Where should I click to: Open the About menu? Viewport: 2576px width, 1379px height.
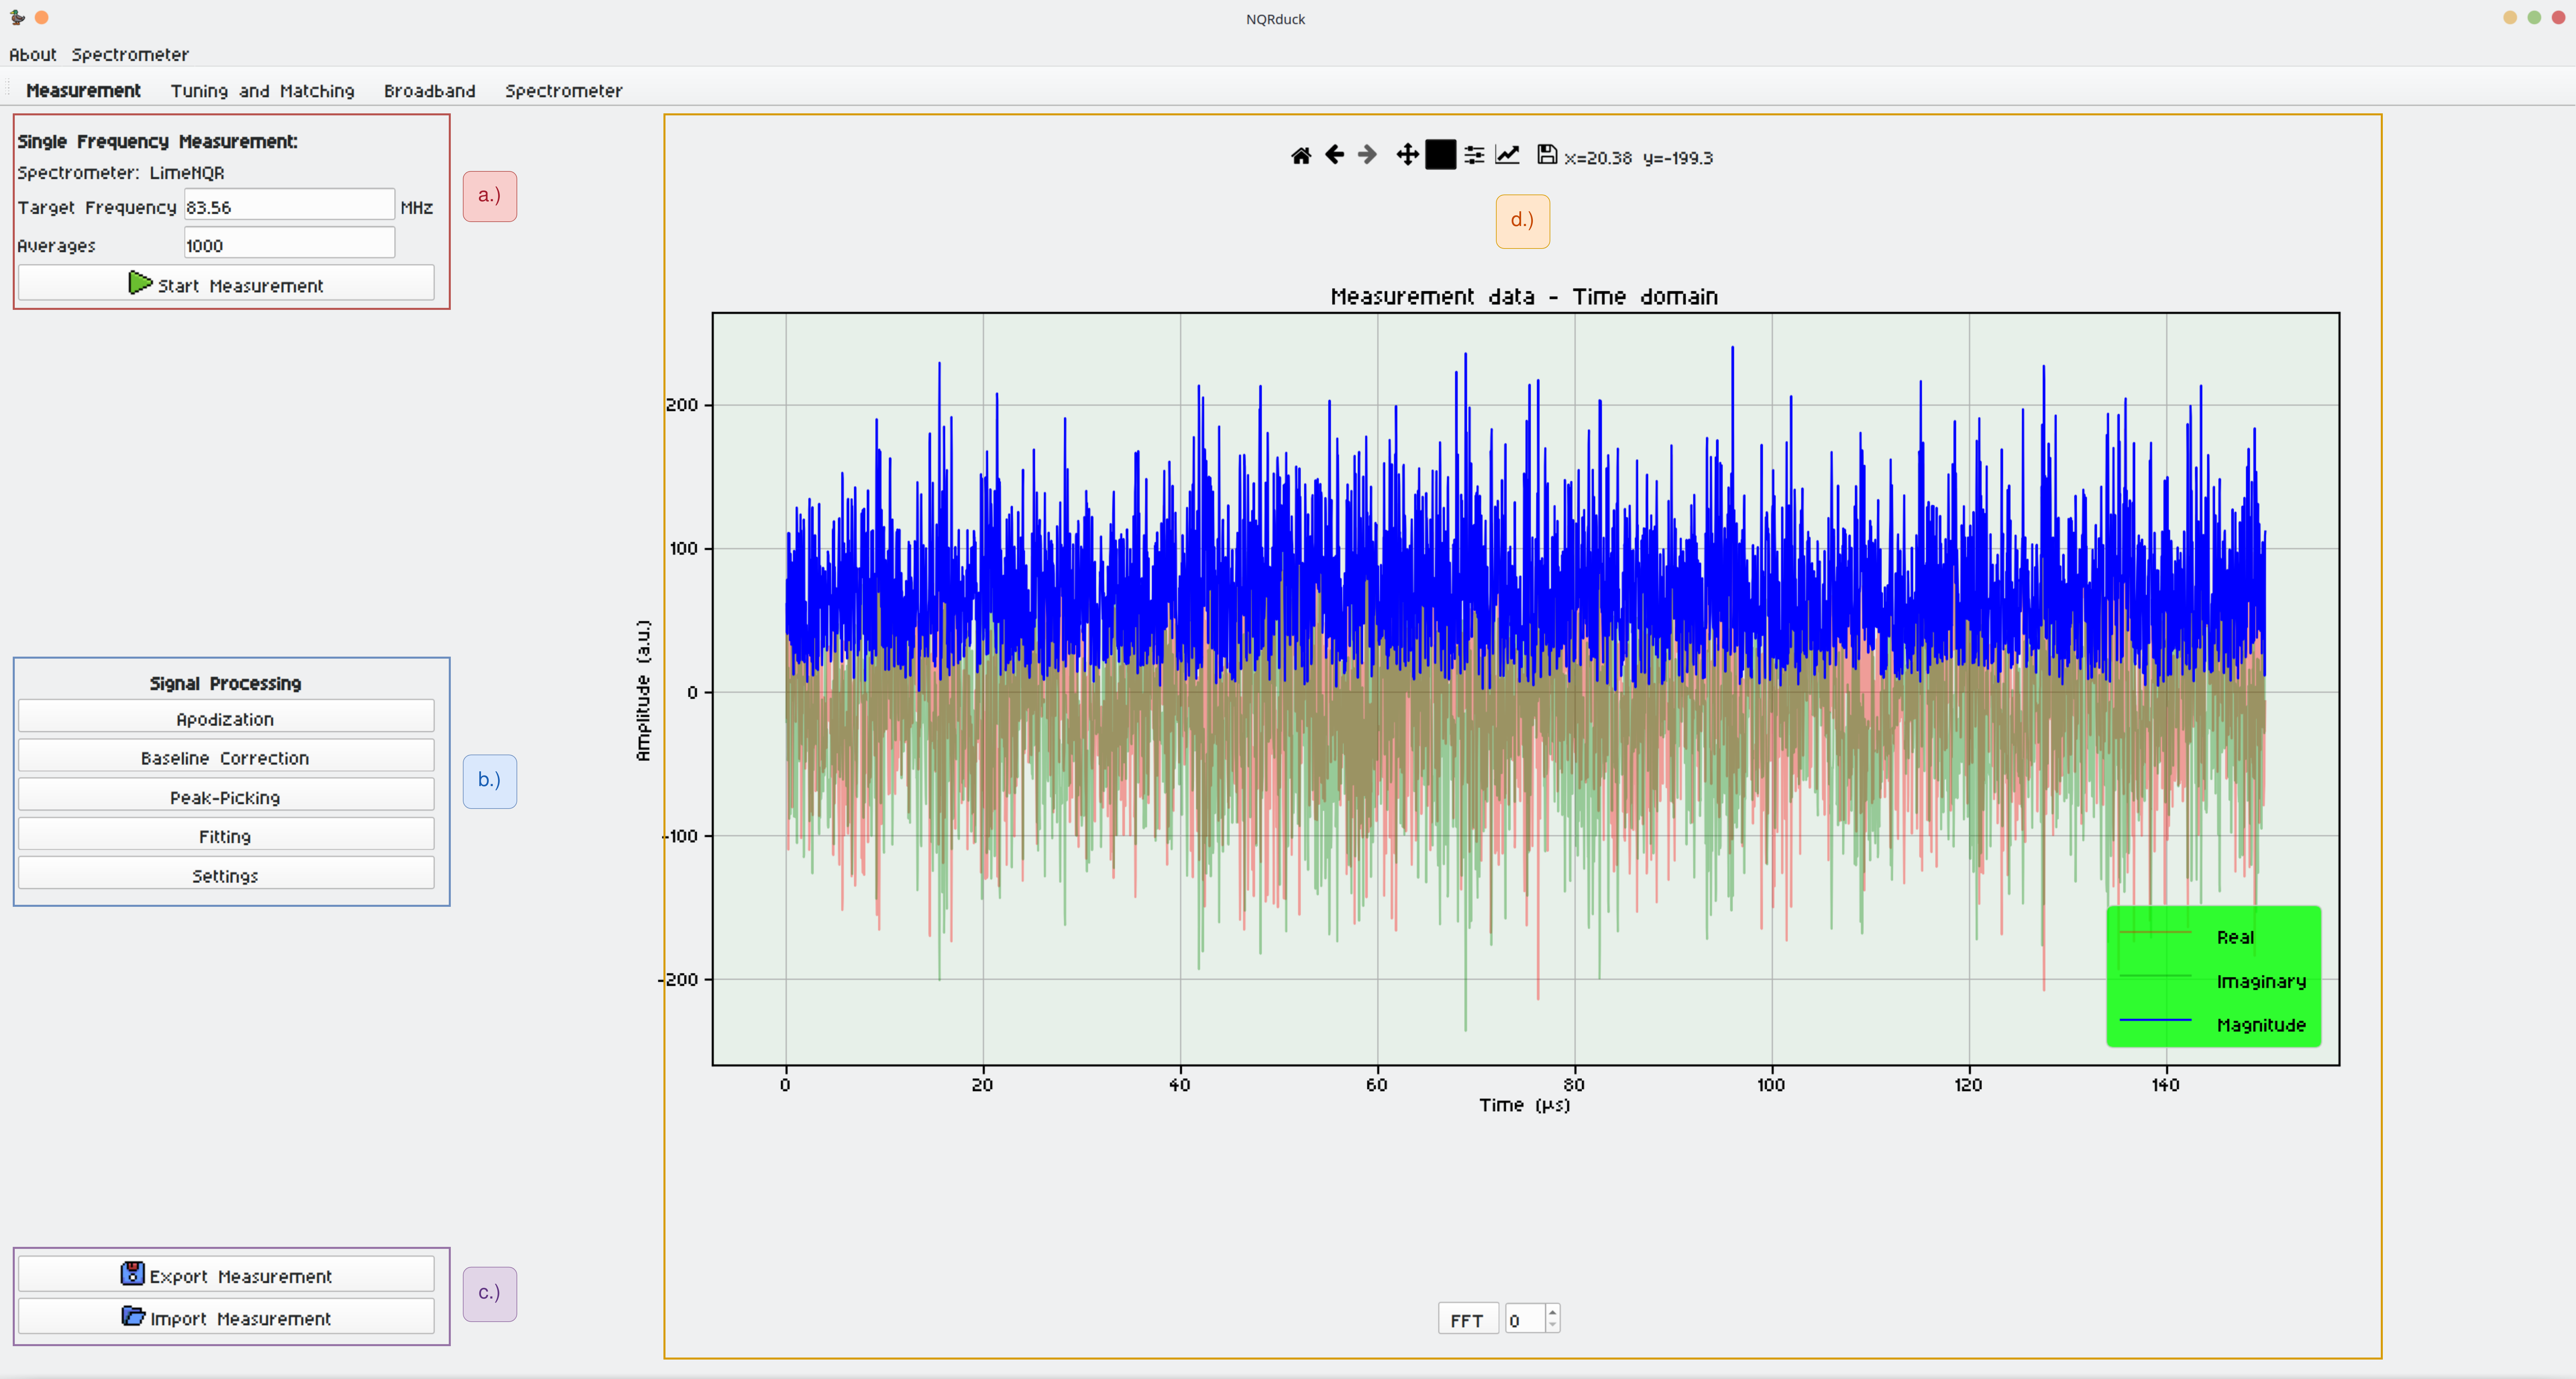click(33, 55)
